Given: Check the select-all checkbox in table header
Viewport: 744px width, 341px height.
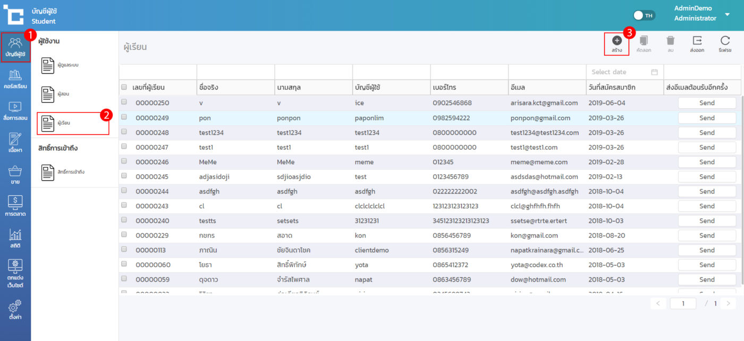Looking at the screenshot, I should (124, 88).
